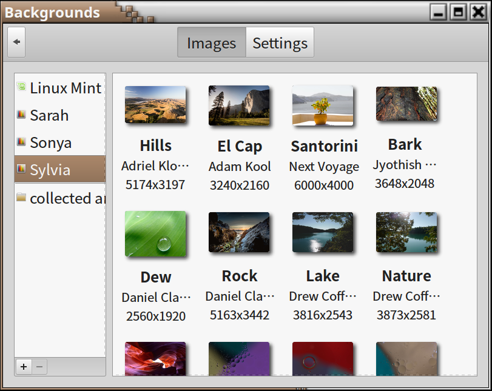
Task: Select the collected folder entry
Action: point(60,198)
